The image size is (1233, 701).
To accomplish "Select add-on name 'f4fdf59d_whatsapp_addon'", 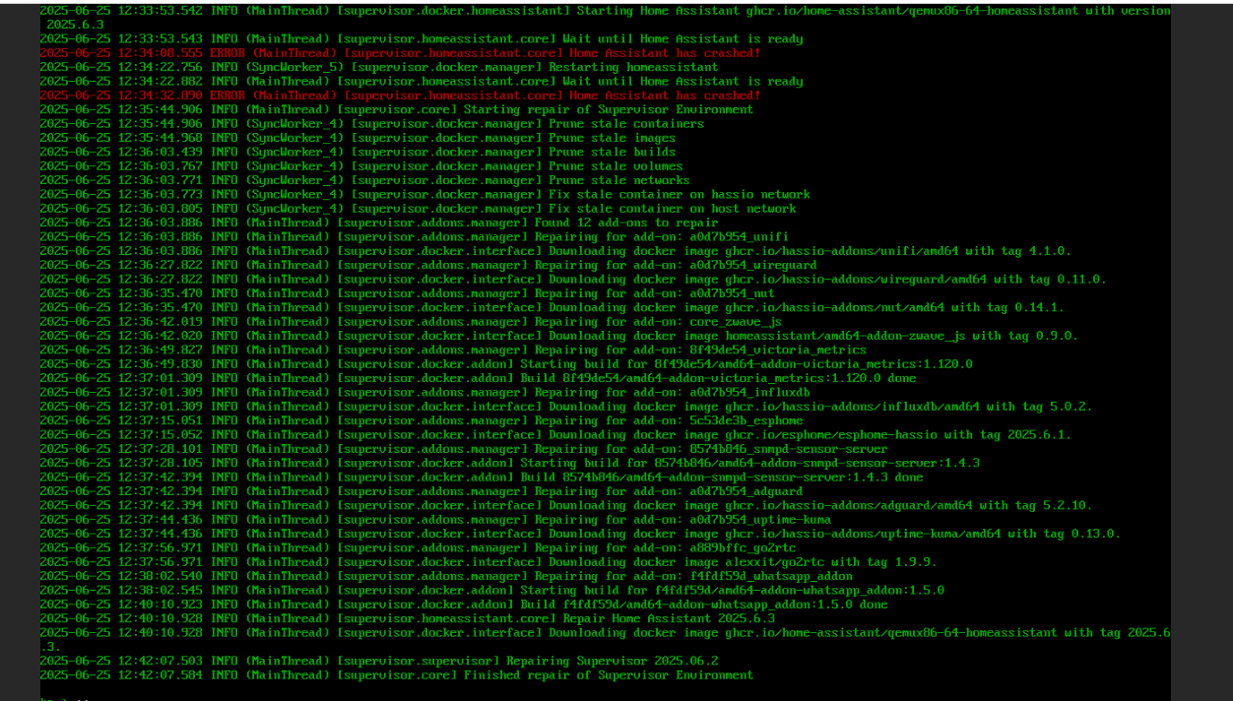I will 771,577.
